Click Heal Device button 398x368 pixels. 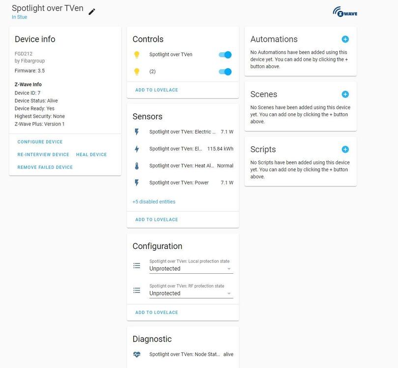pos(91,155)
